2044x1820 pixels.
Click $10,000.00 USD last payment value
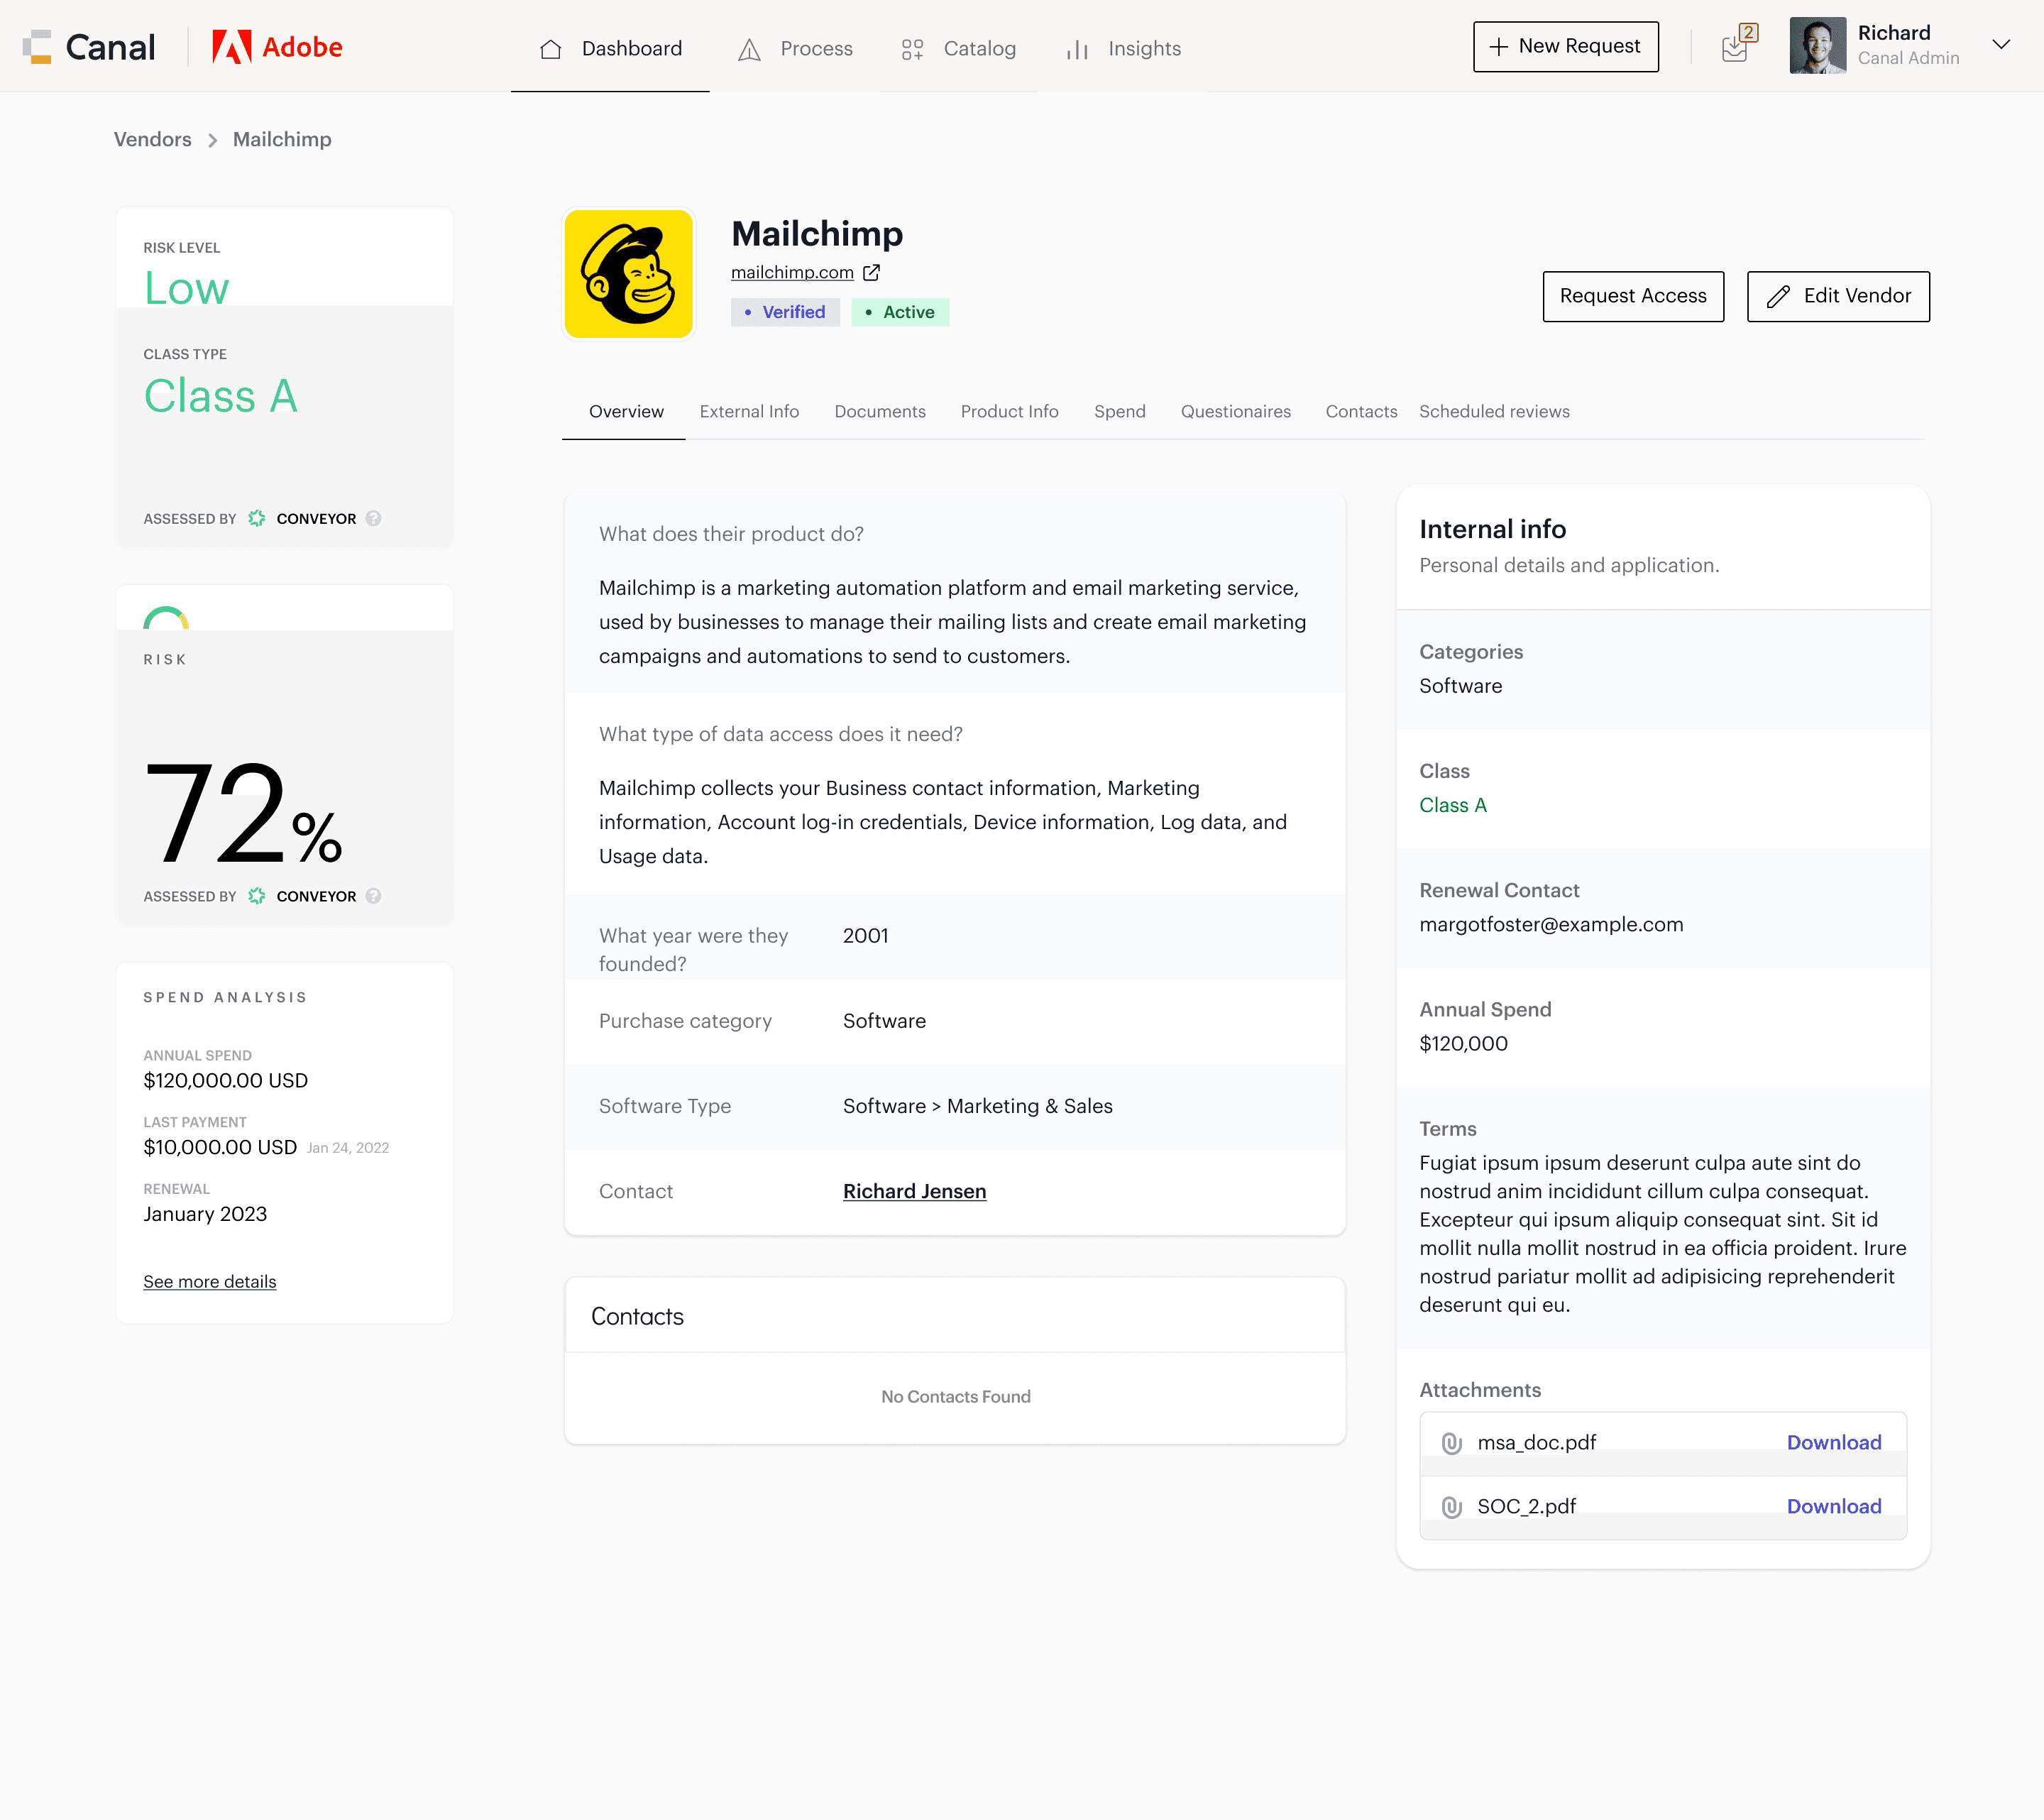(x=220, y=1148)
